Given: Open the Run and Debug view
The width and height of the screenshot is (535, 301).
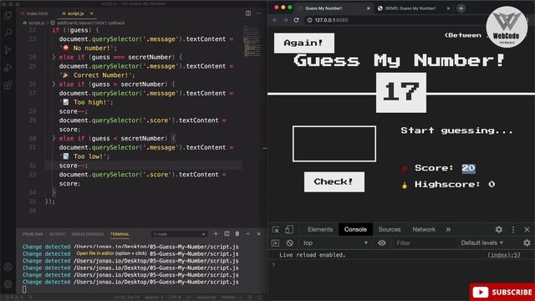Looking at the screenshot, I should pyautogui.click(x=8, y=67).
